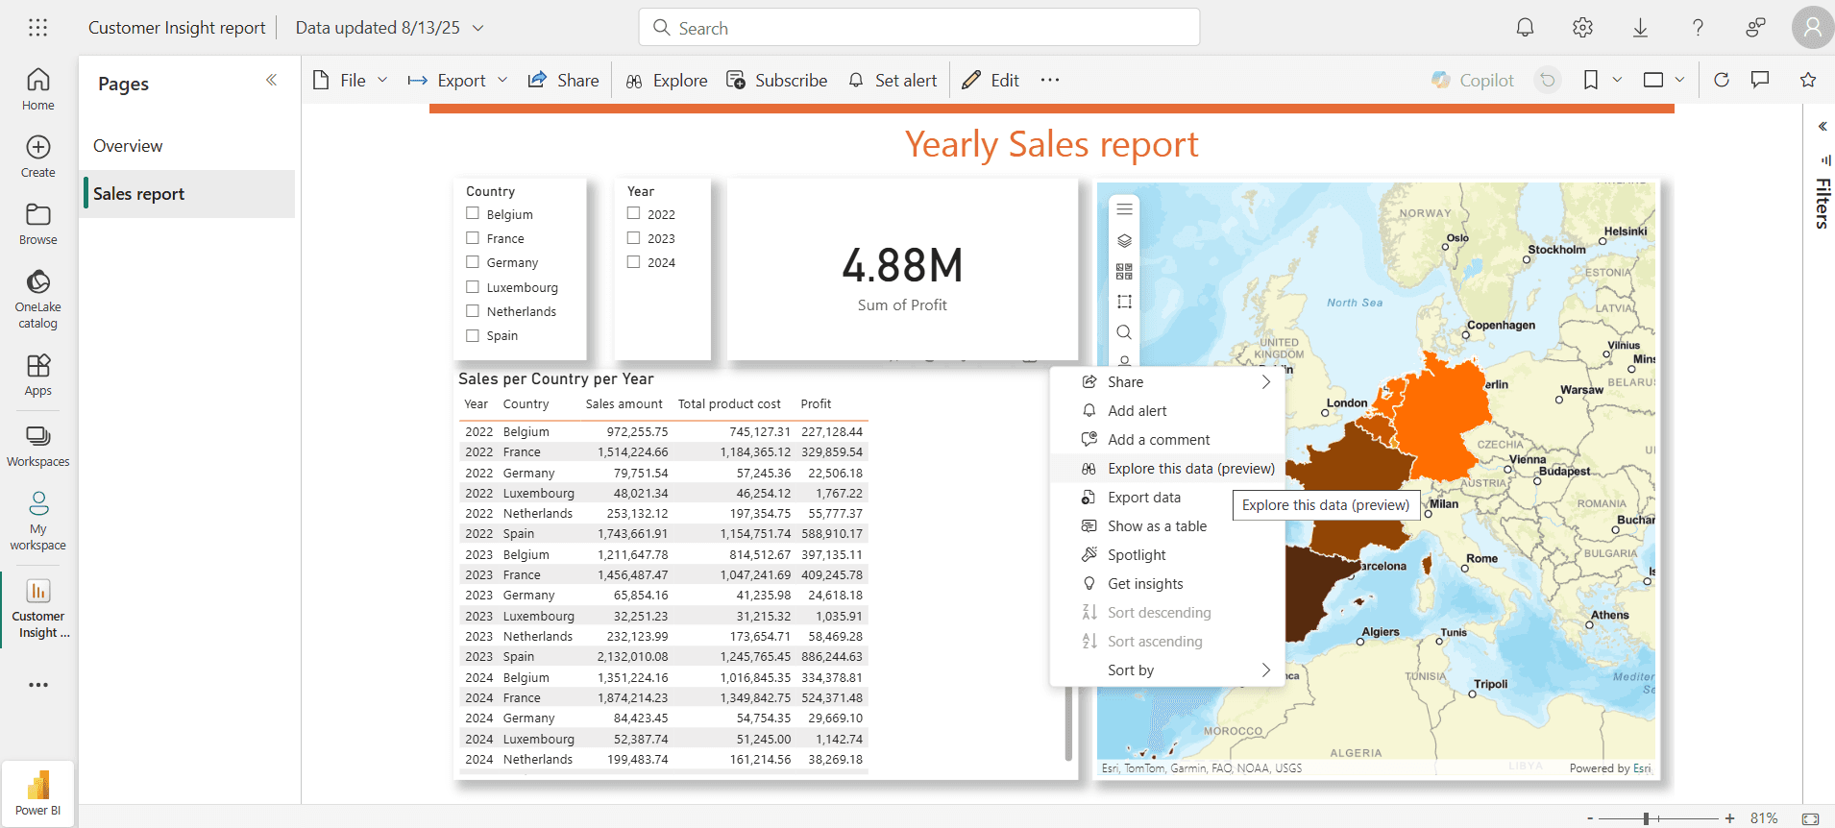Viewport: 1835px width, 828px height.
Task: Check the Belgium country filter
Action: (x=473, y=213)
